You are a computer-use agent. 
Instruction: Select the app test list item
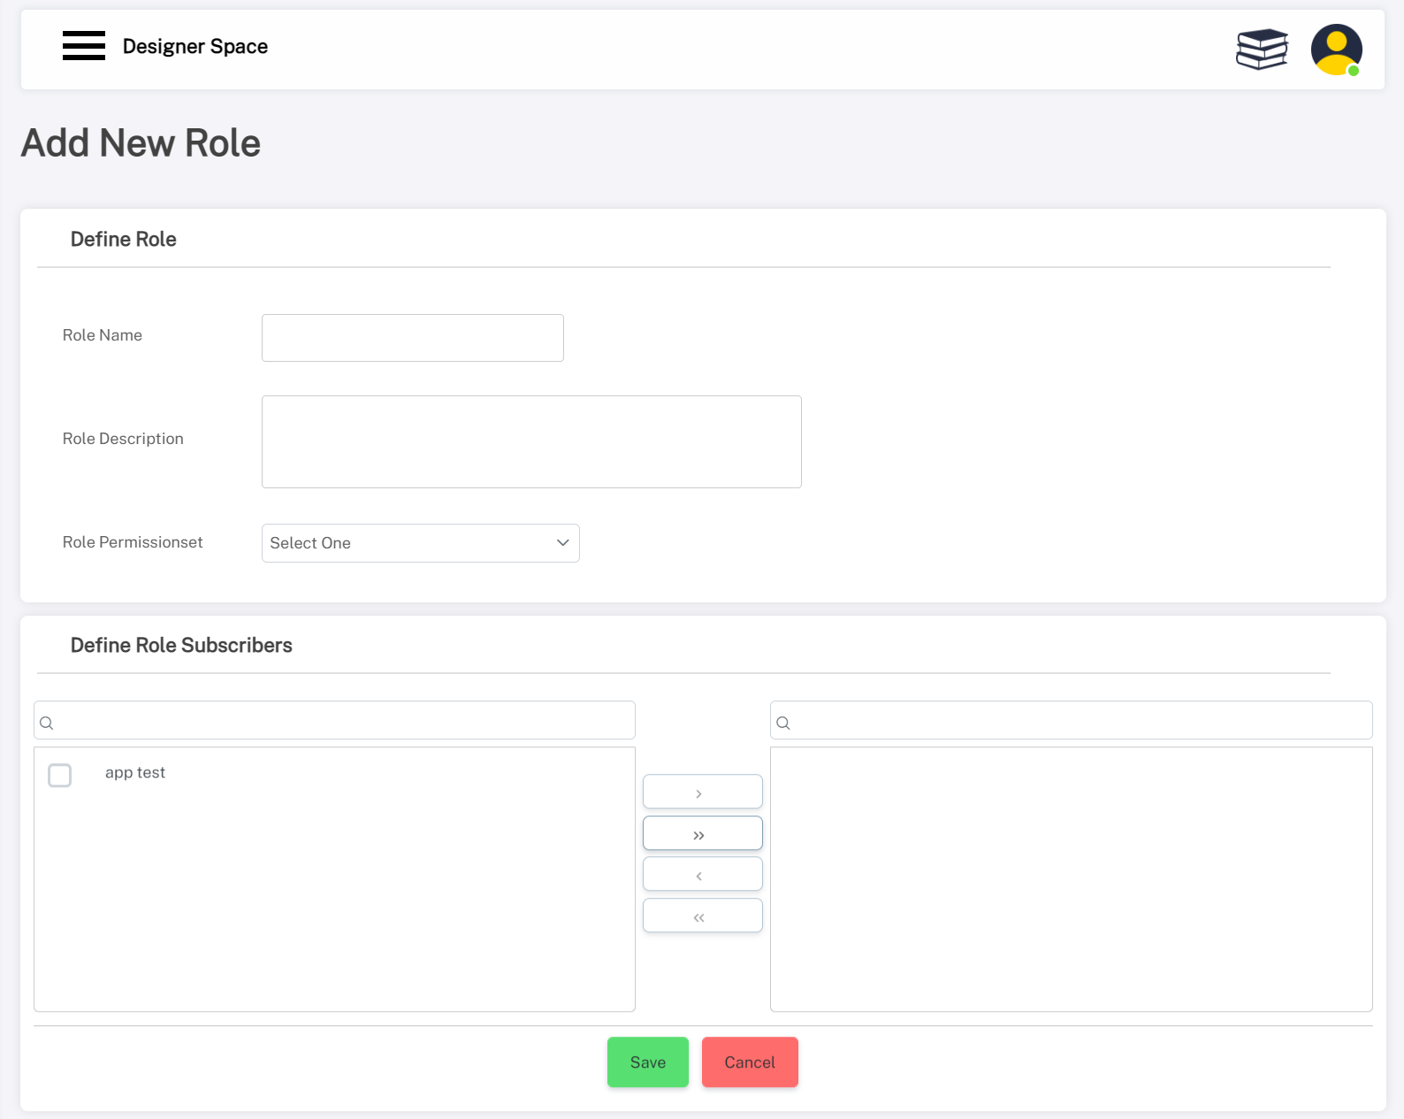point(135,773)
